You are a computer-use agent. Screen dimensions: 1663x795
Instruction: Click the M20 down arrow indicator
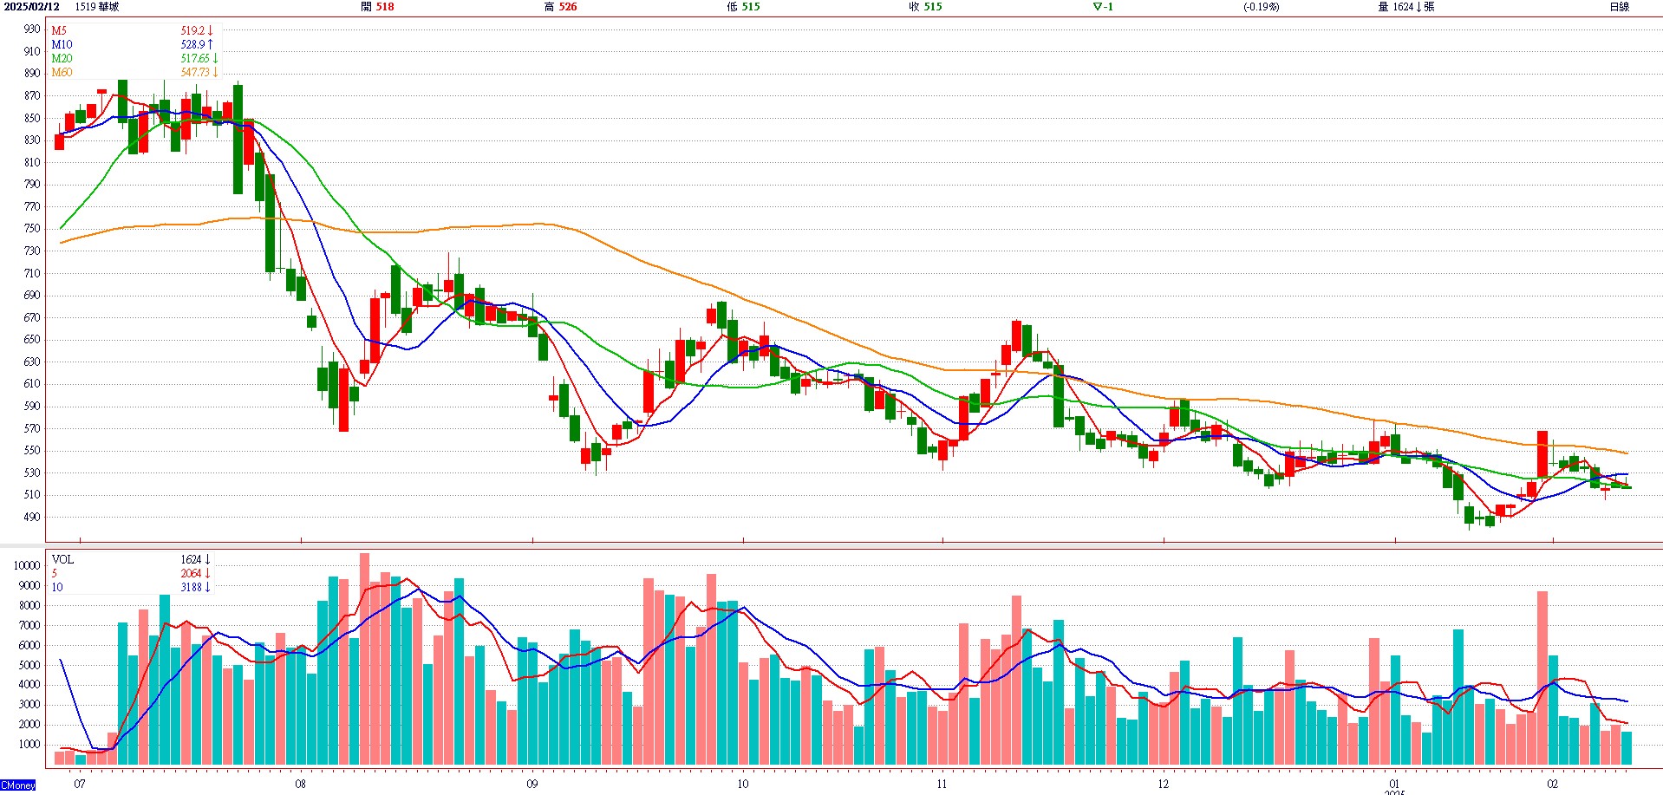point(215,58)
